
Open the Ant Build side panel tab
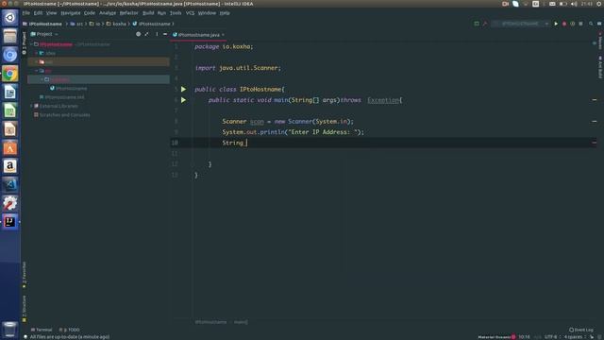tap(600, 67)
